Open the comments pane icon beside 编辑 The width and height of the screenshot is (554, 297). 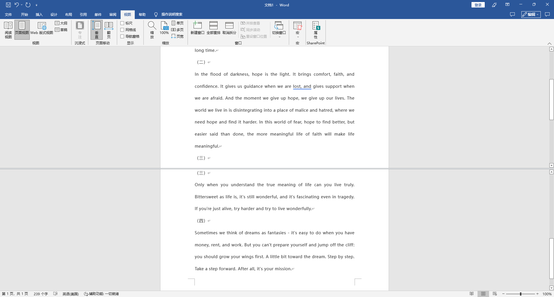pos(512,14)
